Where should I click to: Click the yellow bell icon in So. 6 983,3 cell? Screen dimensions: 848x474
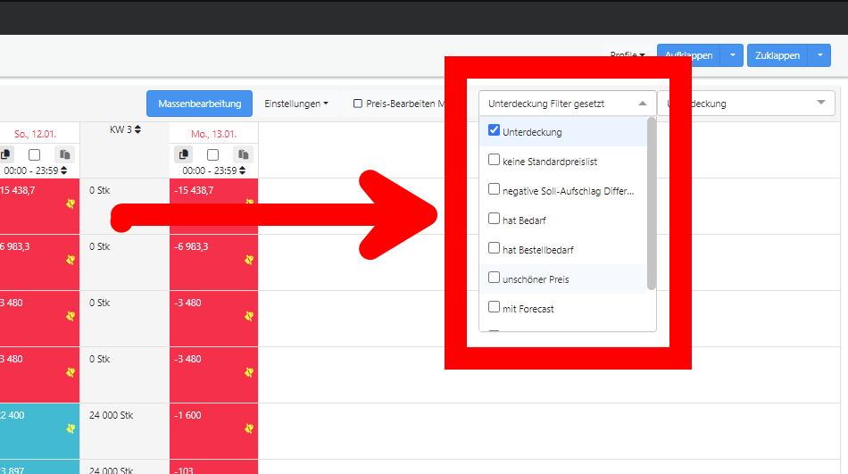tap(71, 261)
